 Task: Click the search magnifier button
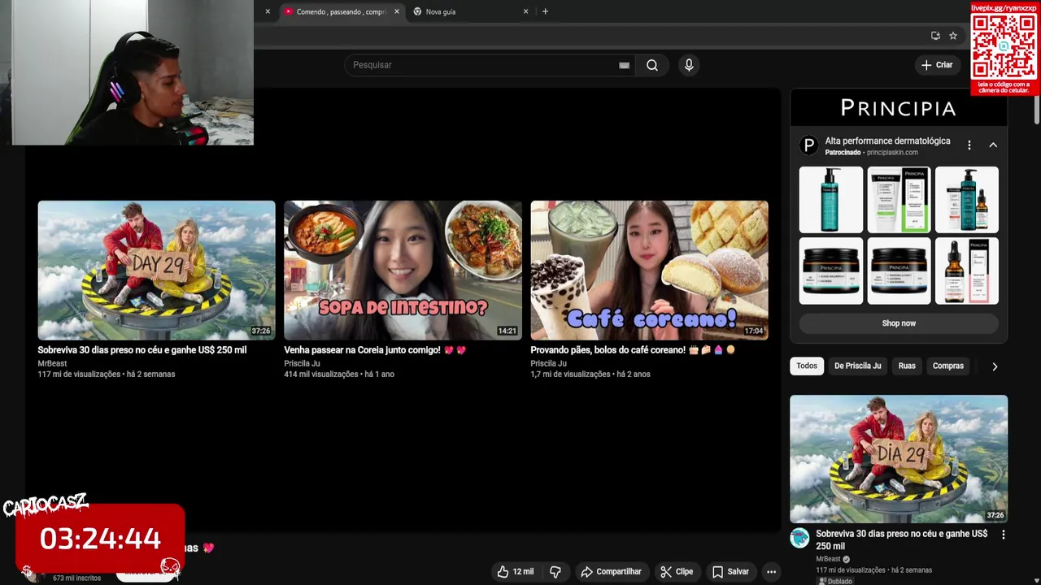point(652,65)
